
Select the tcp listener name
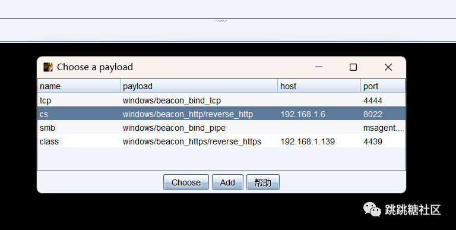pyautogui.click(x=45, y=100)
